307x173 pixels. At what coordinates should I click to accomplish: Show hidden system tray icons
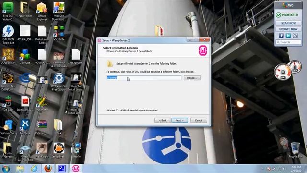click(263, 169)
